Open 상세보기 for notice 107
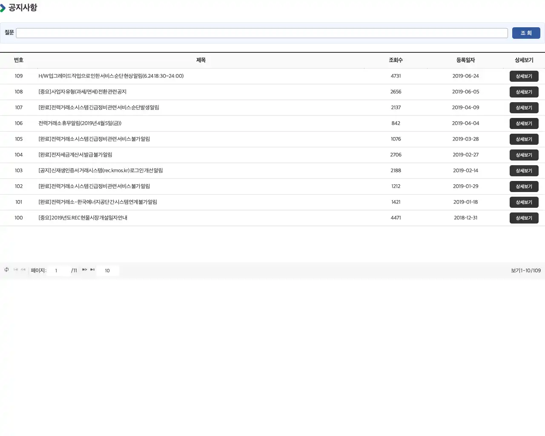The height and width of the screenshot is (436, 545). [524, 108]
